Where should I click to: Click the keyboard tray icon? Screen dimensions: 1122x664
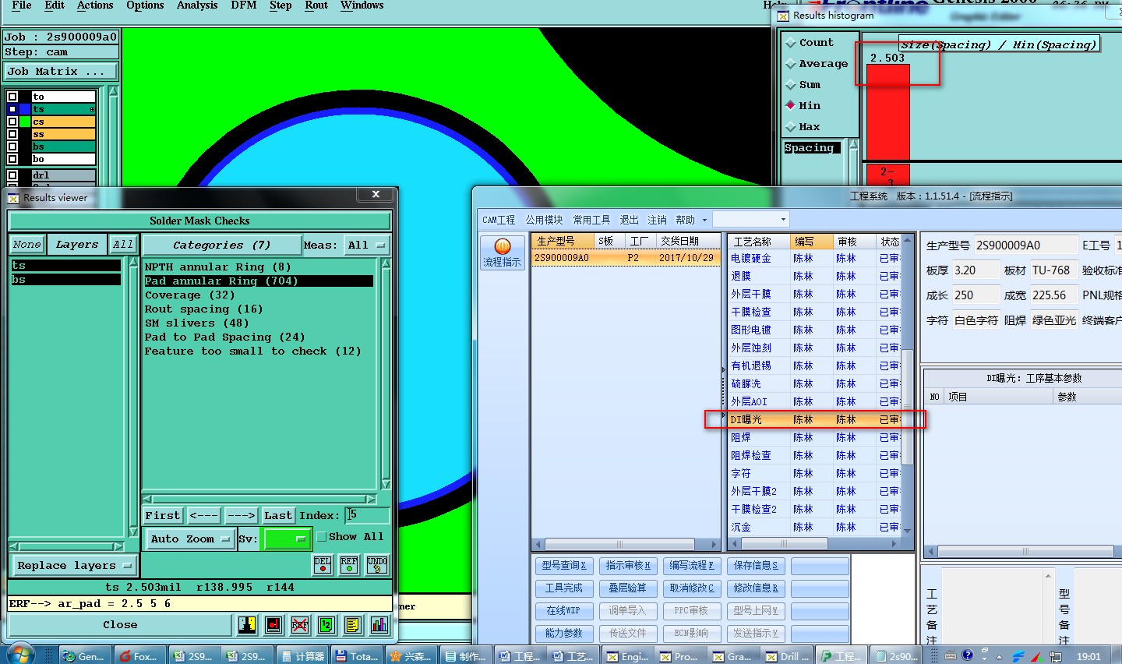(950, 655)
